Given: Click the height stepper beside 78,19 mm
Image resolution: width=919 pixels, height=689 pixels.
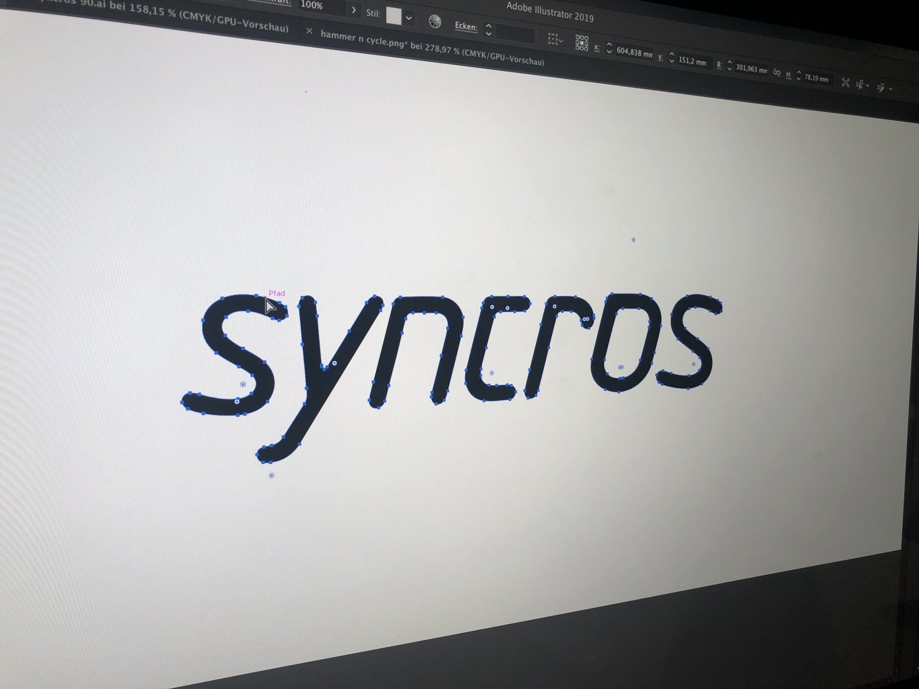Looking at the screenshot, I should click(798, 76).
